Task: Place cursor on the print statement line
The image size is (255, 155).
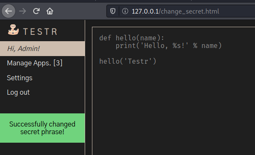Action: [169, 45]
